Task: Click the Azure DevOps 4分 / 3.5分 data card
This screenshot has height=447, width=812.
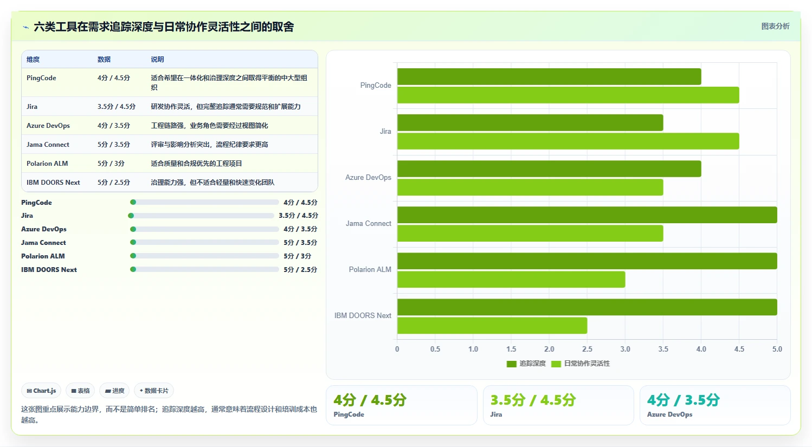Action: click(715, 405)
